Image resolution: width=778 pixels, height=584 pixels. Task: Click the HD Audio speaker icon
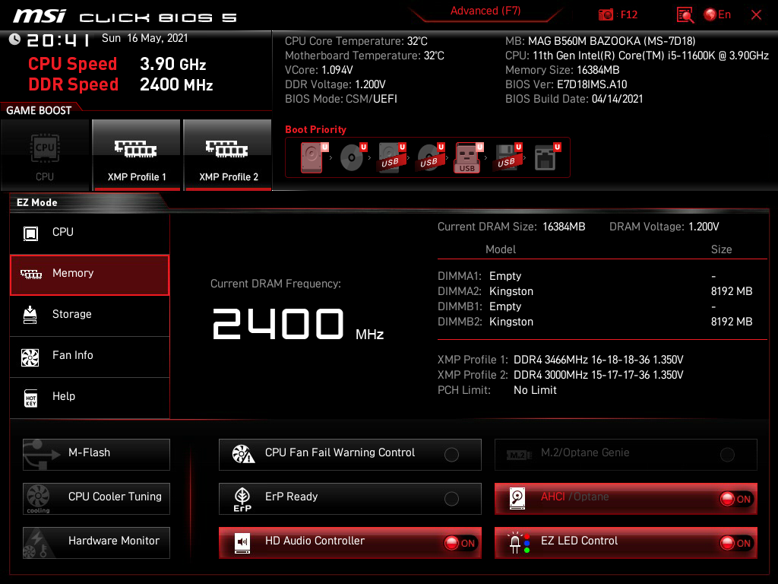(x=242, y=543)
